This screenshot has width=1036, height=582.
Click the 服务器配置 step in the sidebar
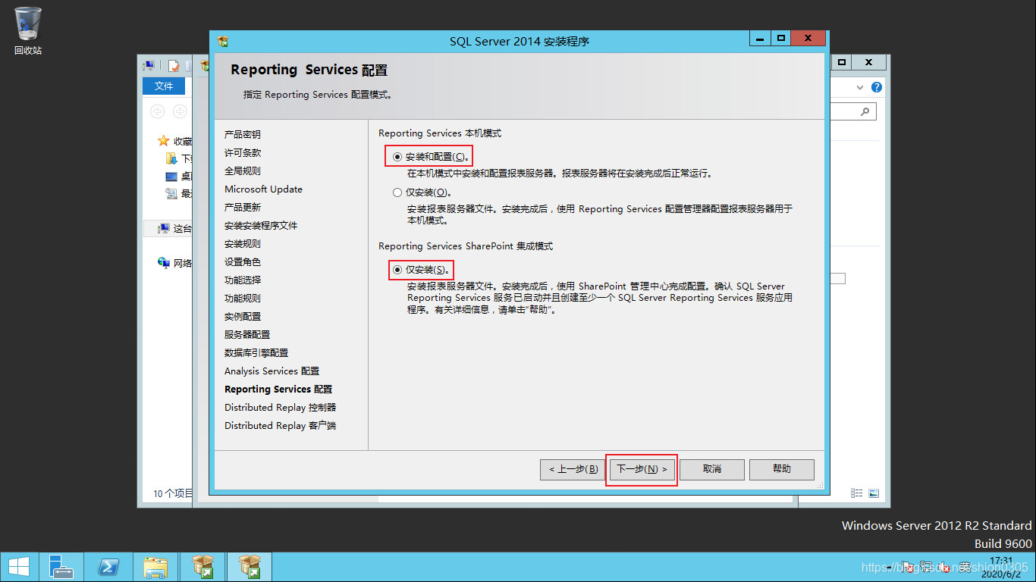(x=247, y=334)
